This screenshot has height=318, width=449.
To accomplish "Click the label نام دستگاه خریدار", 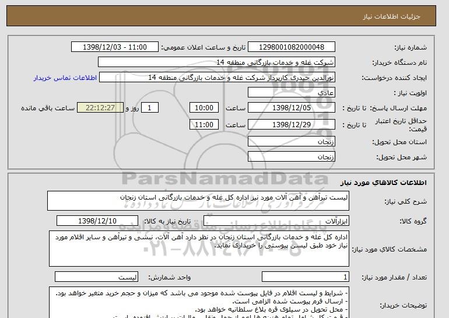I will [x=399, y=62].
